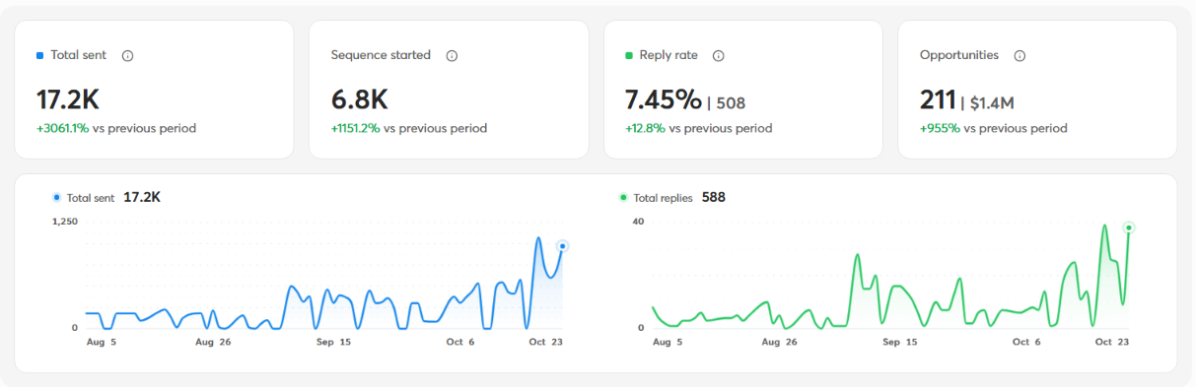Click Aug 5 label on Total replies chart
This screenshot has width=1196, height=387.
pyautogui.click(x=668, y=342)
